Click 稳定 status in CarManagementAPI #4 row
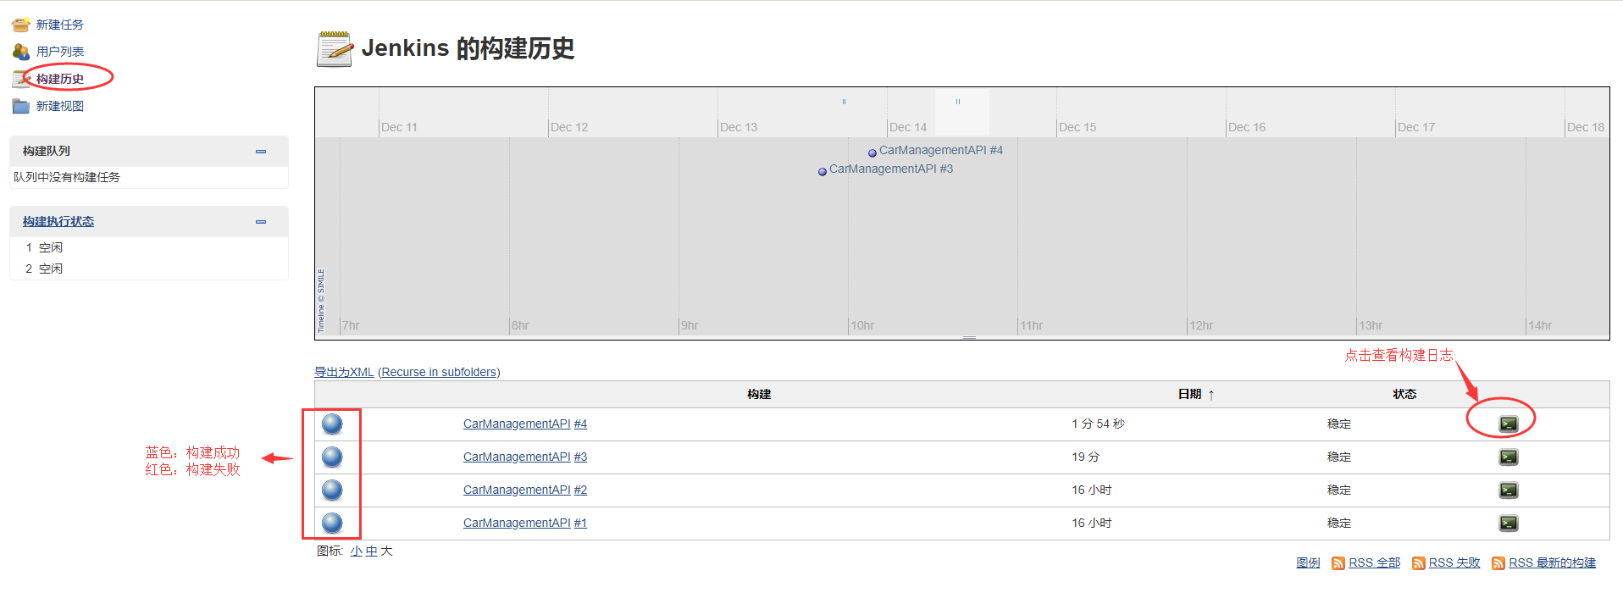Screen dimensions: 1623x615 pyautogui.click(x=1339, y=424)
